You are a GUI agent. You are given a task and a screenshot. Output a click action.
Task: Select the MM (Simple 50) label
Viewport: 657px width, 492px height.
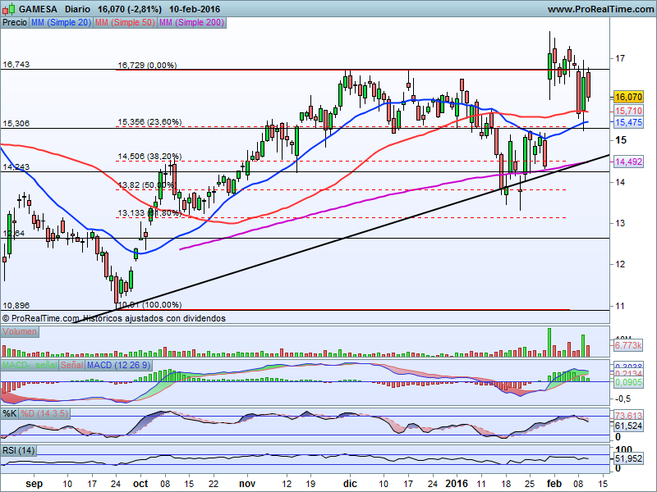pyautogui.click(x=125, y=23)
